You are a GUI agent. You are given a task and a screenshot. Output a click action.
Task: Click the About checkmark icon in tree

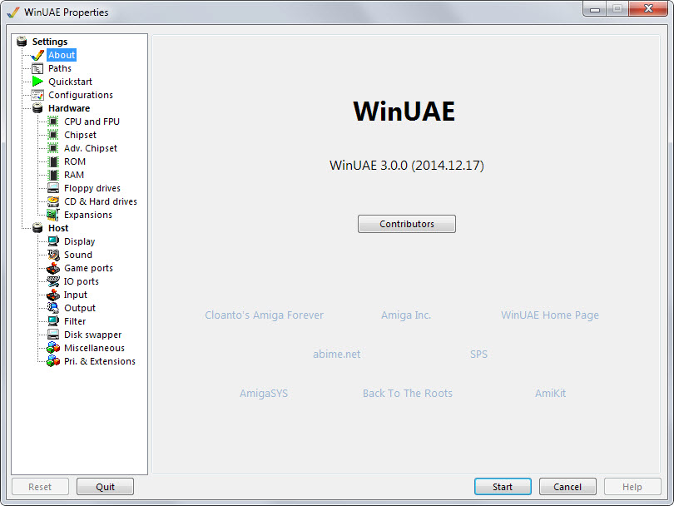pyautogui.click(x=37, y=55)
